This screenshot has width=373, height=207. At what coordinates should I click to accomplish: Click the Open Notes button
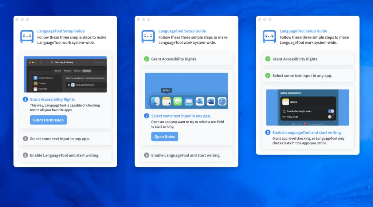point(165,137)
